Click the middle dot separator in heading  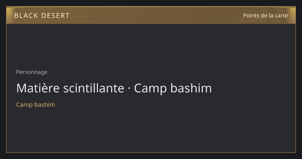pyautogui.click(x=129, y=89)
